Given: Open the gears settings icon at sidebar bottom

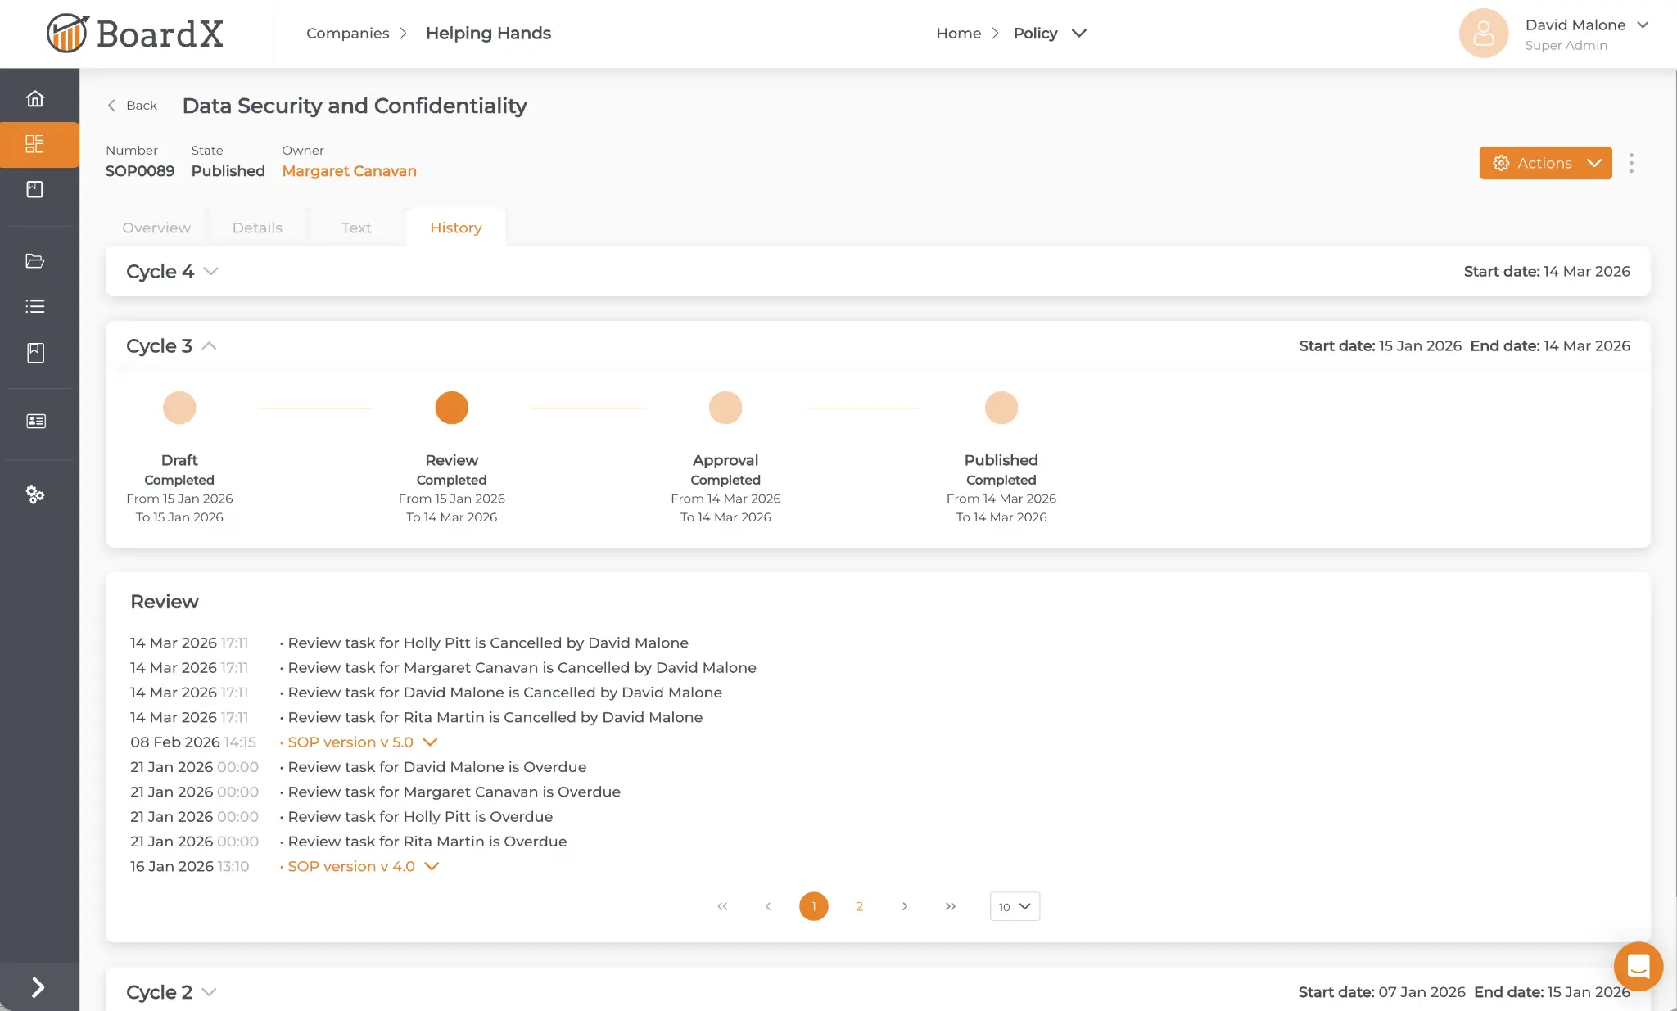Looking at the screenshot, I should 36,494.
